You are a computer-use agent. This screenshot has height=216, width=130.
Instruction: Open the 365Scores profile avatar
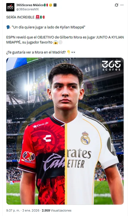click(x=10, y=7)
